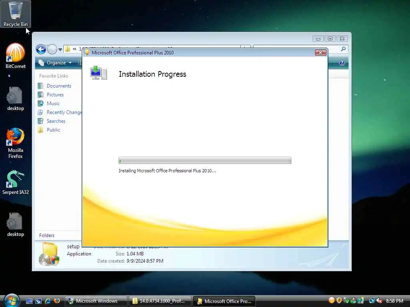Click the volume muted tray icon

click(x=379, y=301)
